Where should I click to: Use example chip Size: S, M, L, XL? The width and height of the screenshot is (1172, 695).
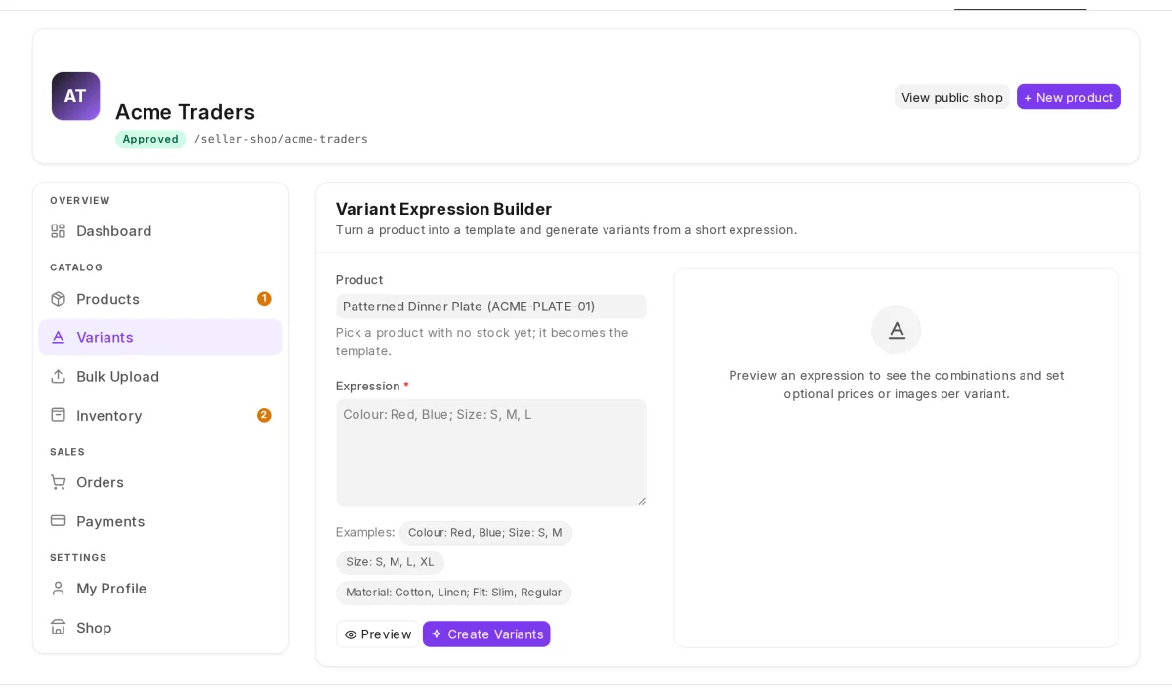[x=390, y=562]
